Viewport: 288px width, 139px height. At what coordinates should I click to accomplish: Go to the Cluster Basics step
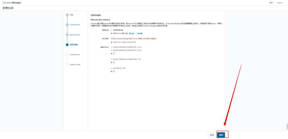pos(75,25)
